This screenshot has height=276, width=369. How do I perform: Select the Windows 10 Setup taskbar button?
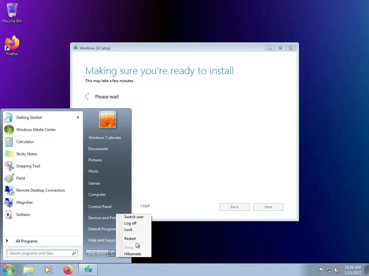click(88, 270)
